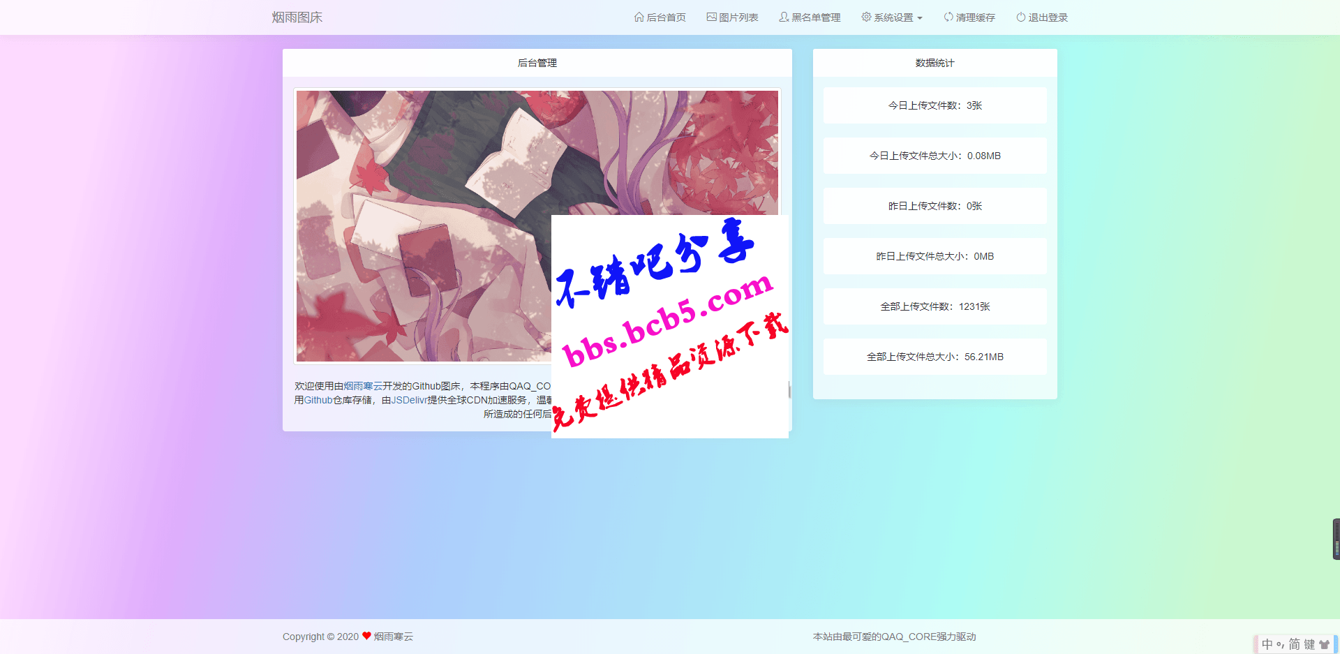Screen dimensions: 1340x654
Task: Click the dark scrollbar handle at right edge
Action: tap(1336, 539)
